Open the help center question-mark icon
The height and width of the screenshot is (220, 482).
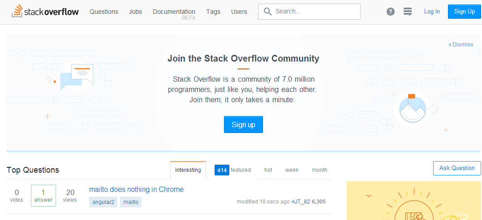pyautogui.click(x=391, y=12)
